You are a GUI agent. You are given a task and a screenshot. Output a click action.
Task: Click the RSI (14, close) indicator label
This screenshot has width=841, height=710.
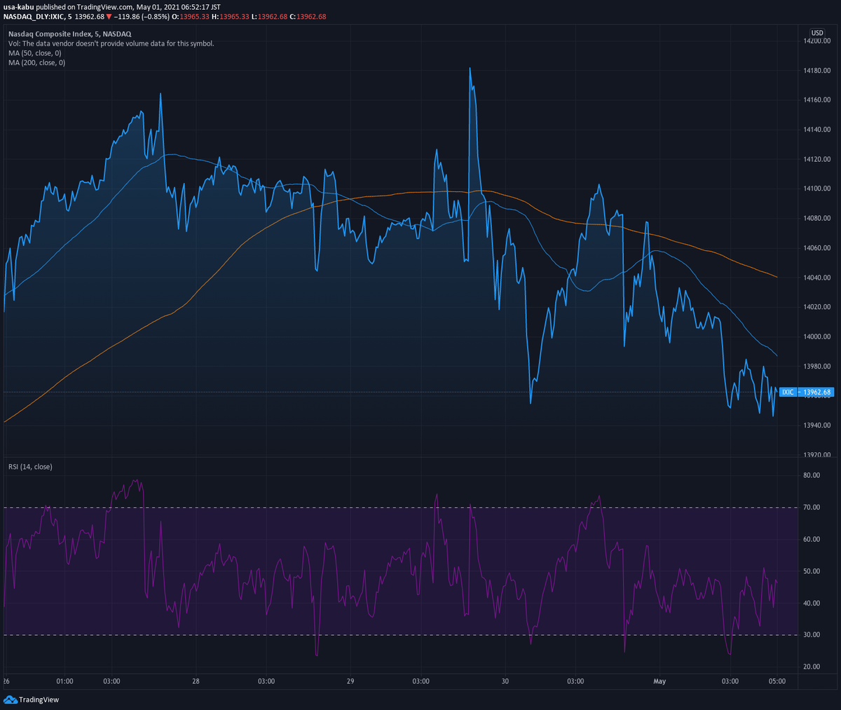coord(30,467)
